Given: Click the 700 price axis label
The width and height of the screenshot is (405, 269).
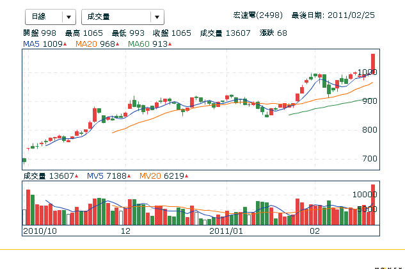Looking at the screenshot, I should tap(370, 159).
